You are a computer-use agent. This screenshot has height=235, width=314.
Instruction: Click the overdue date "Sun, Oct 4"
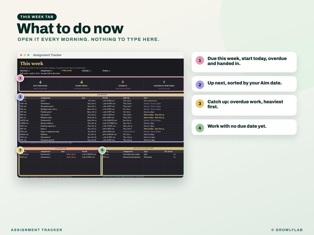[x=71, y=157]
